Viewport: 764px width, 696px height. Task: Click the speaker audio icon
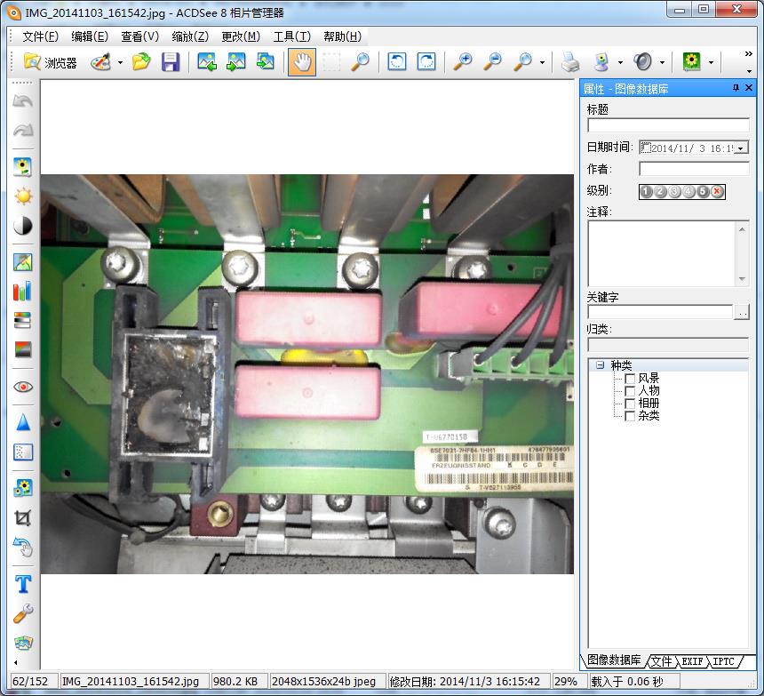pos(642,62)
